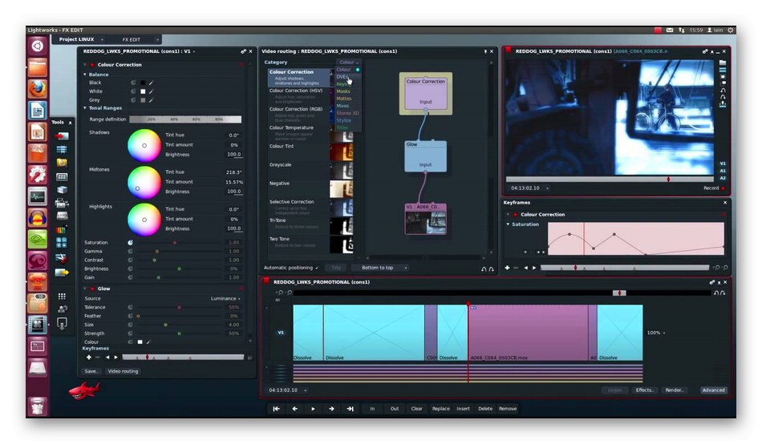The width and height of the screenshot is (762, 444).
Task: Switch to the FX EDIT tab
Action: point(132,39)
